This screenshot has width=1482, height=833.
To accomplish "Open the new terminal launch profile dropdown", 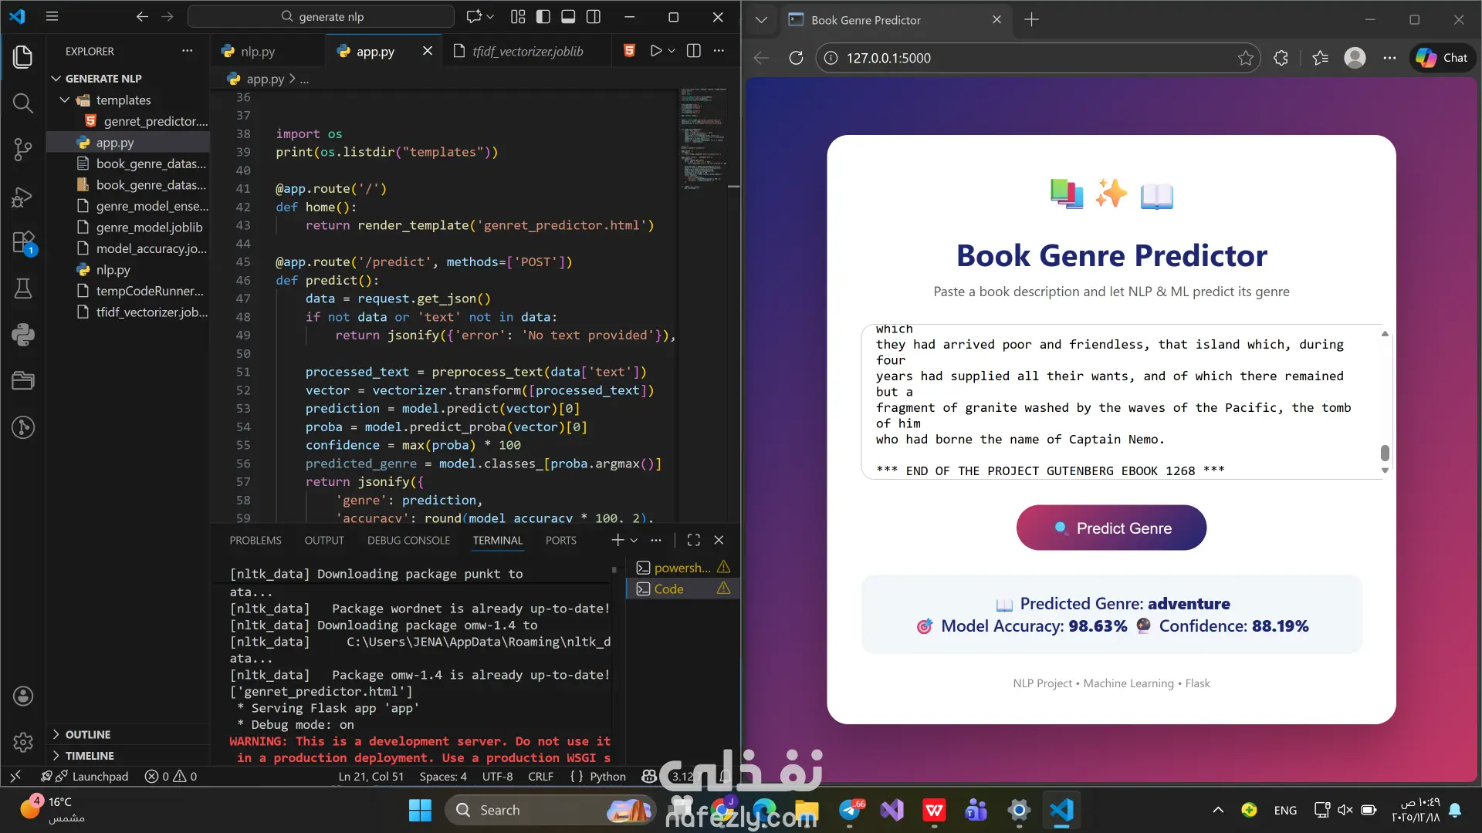I will pyautogui.click(x=634, y=541).
